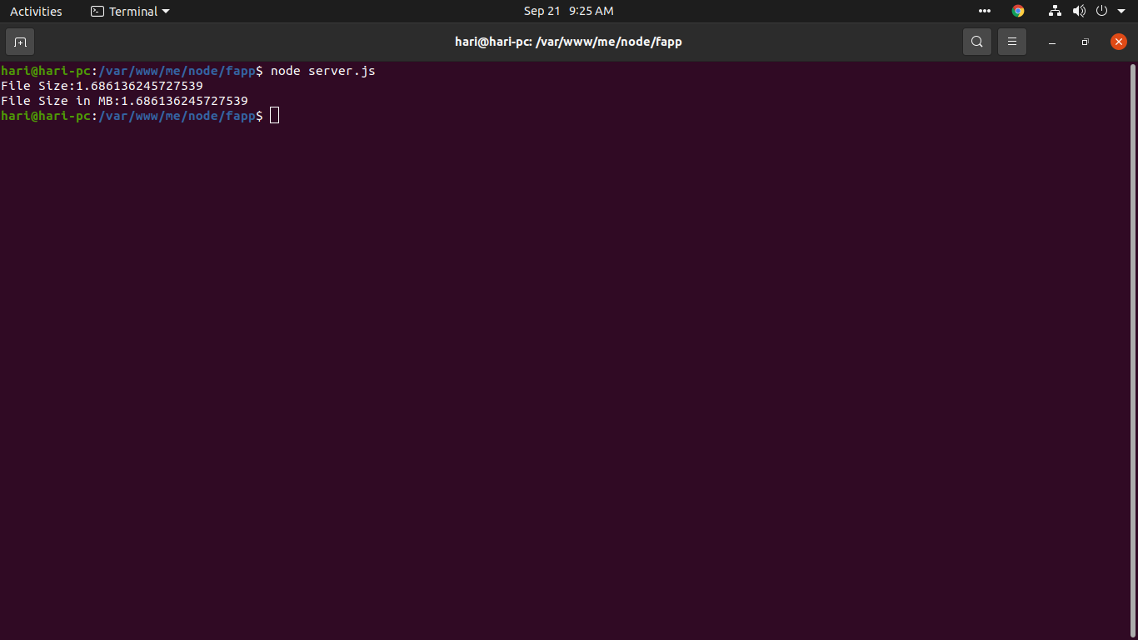The image size is (1138, 640).
Task: Open the Activities overview
Action: click(x=36, y=11)
